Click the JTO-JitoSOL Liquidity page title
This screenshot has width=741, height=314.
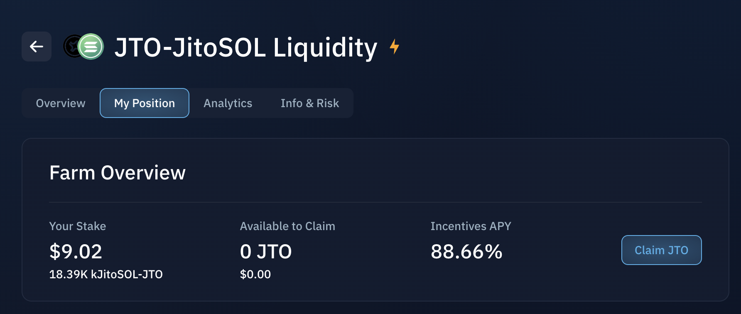(x=245, y=47)
